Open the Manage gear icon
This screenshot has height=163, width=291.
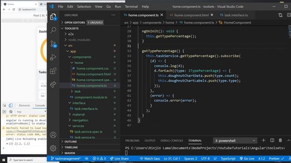(53, 148)
